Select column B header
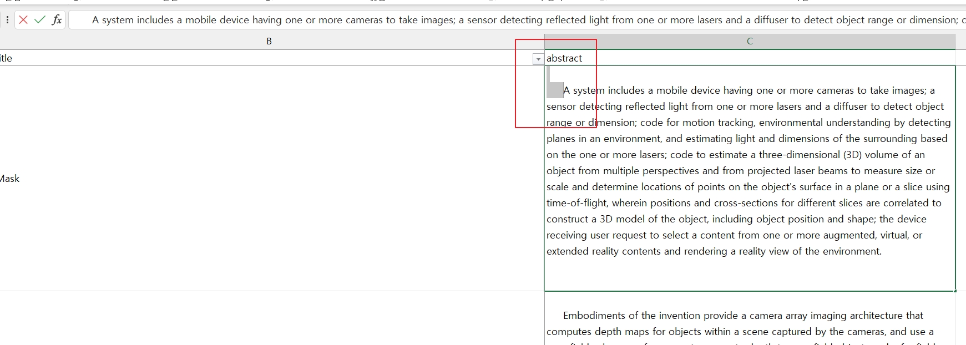The image size is (966, 345). pos(269,41)
